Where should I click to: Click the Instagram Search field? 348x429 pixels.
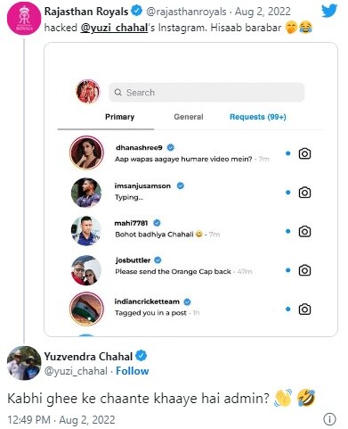click(x=206, y=93)
